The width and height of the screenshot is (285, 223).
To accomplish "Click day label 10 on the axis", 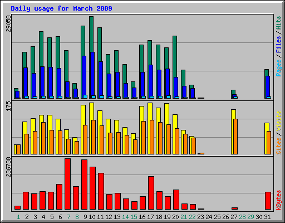I will (92, 217).
